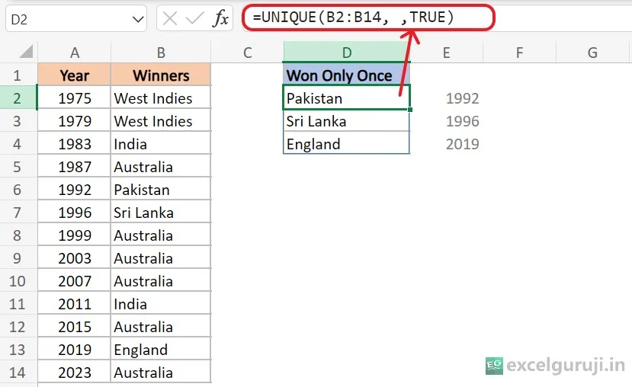Select column G header

(592, 53)
